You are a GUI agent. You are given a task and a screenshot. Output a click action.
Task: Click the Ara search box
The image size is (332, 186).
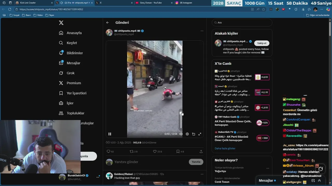(242, 22)
